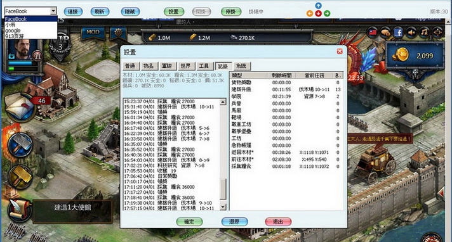Click the food resource 1.2M icon

pos(193,37)
